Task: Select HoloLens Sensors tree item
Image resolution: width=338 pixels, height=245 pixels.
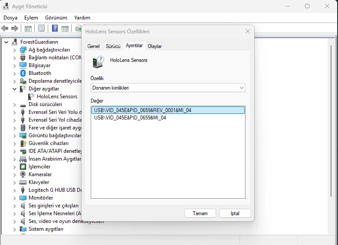Action: (57, 97)
